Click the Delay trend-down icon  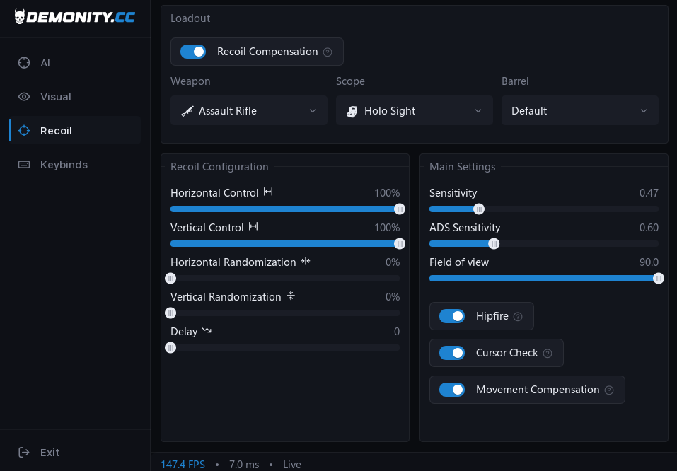pyautogui.click(x=207, y=331)
